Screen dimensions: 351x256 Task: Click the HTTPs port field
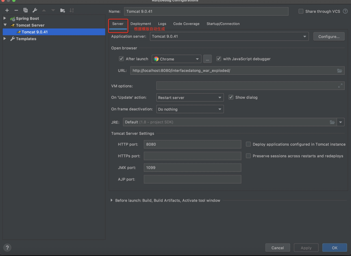tap(192, 156)
